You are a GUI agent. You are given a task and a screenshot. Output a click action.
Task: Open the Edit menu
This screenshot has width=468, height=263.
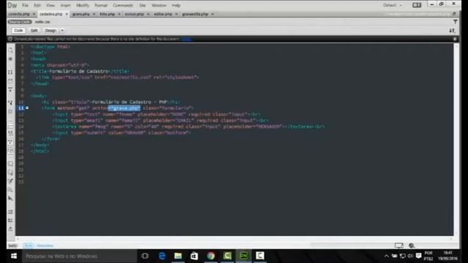[37, 5]
